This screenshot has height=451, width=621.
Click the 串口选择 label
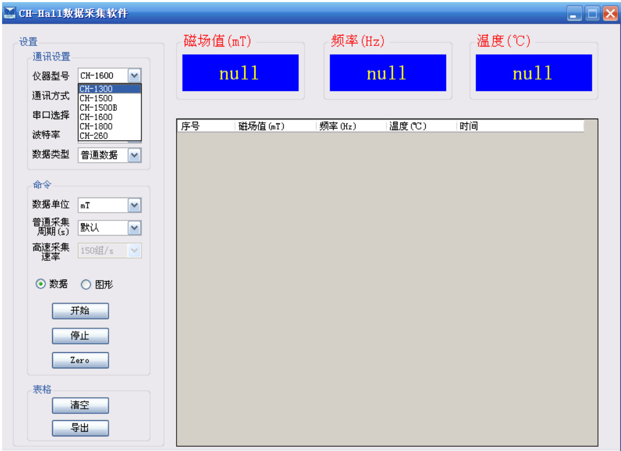pyautogui.click(x=51, y=115)
